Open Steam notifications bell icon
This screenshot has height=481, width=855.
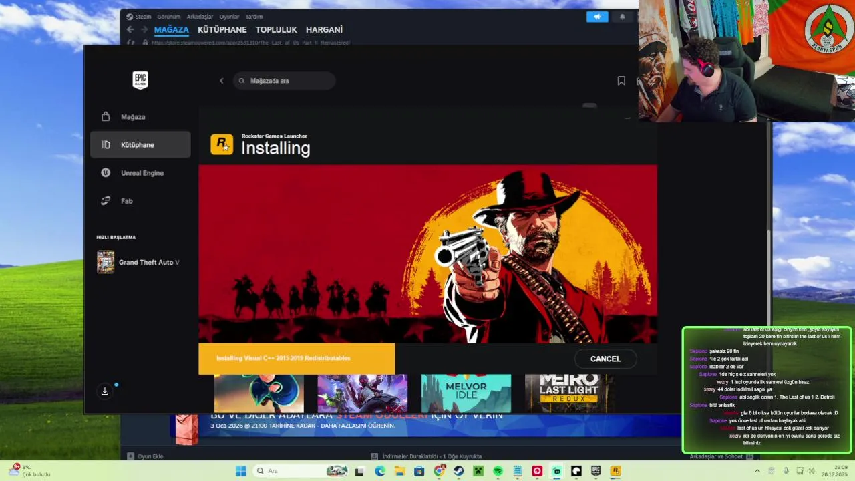(x=623, y=17)
